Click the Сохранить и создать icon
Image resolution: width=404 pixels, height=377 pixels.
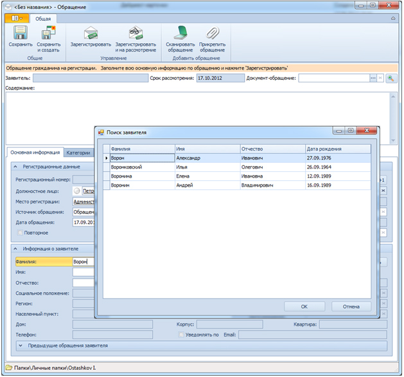coord(48,33)
